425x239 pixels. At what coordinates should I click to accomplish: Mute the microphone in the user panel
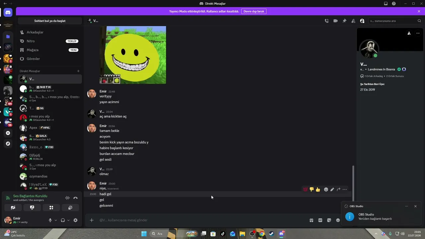[x=50, y=220]
